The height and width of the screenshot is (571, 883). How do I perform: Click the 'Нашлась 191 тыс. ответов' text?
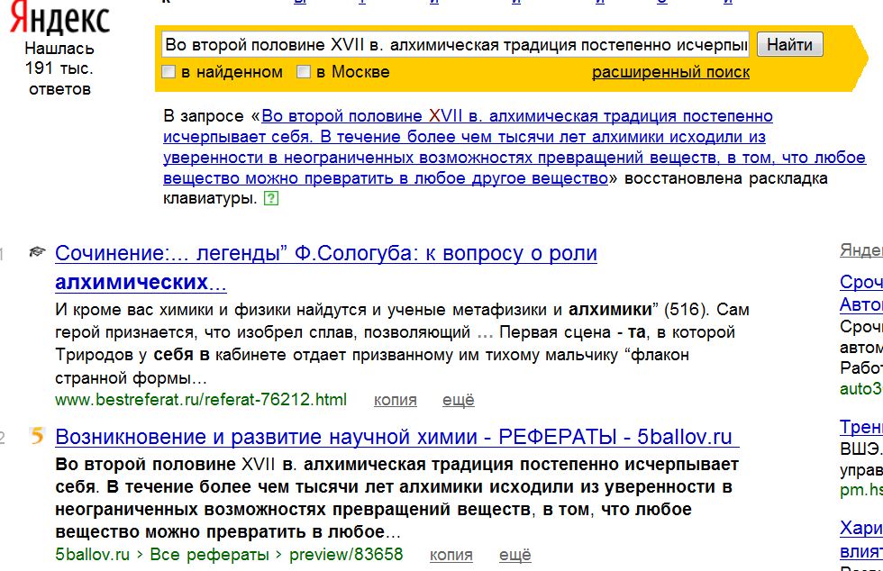click(x=59, y=68)
